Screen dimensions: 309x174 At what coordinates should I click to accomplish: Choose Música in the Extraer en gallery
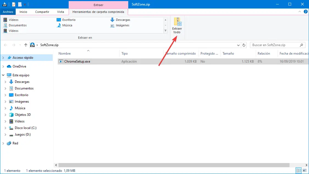[65, 25]
